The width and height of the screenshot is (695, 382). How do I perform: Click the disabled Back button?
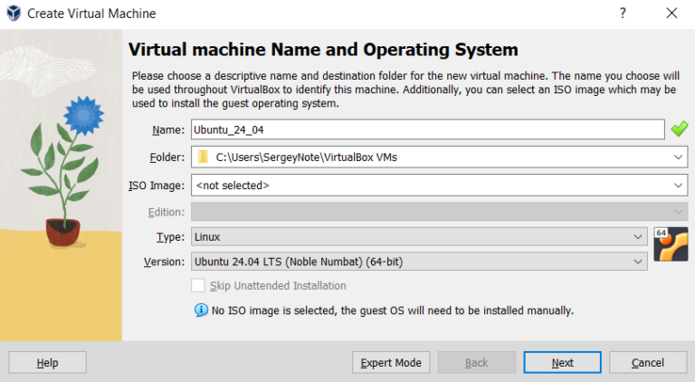click(x=476, y=362)
